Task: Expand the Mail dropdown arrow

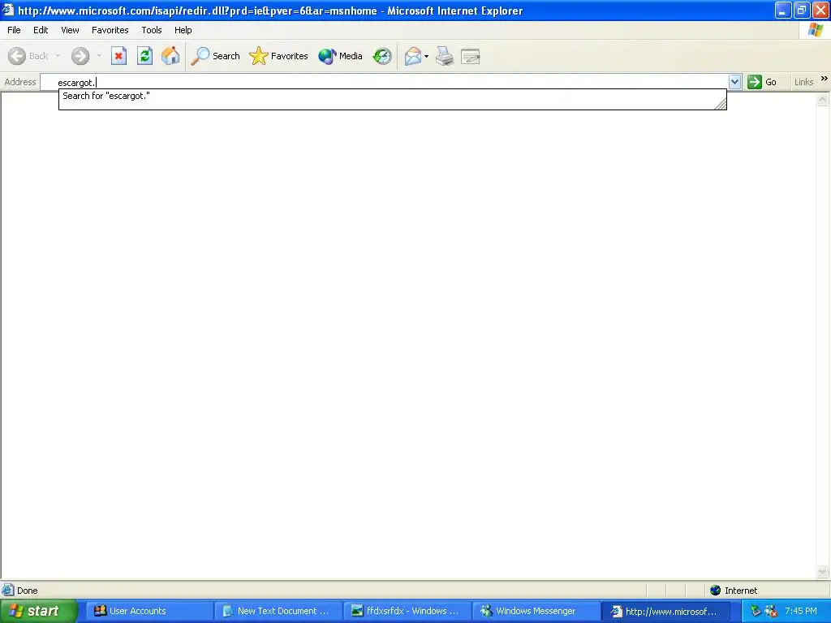Action: [427, 56]
